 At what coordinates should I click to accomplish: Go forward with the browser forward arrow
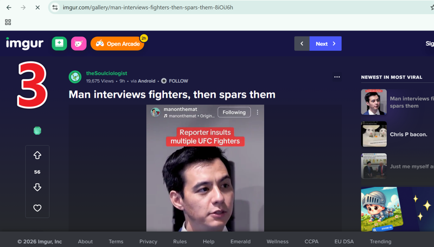23,8
